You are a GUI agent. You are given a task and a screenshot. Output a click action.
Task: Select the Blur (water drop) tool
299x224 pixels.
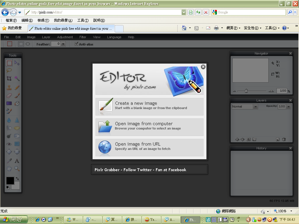tap(9, 120)
